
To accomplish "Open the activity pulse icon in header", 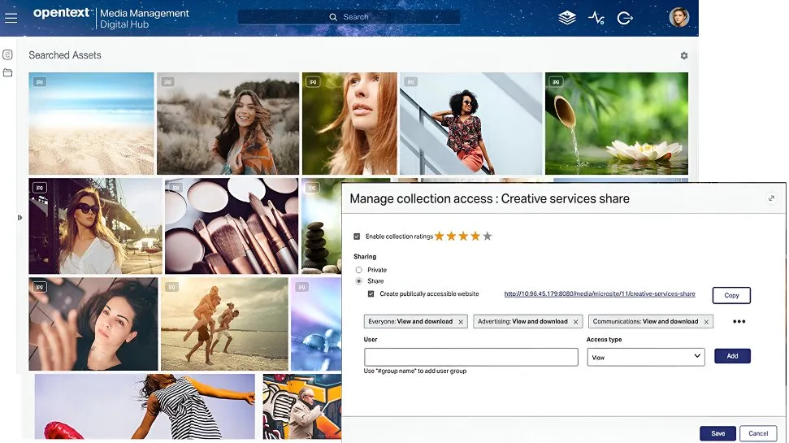I will coord(596,18).
